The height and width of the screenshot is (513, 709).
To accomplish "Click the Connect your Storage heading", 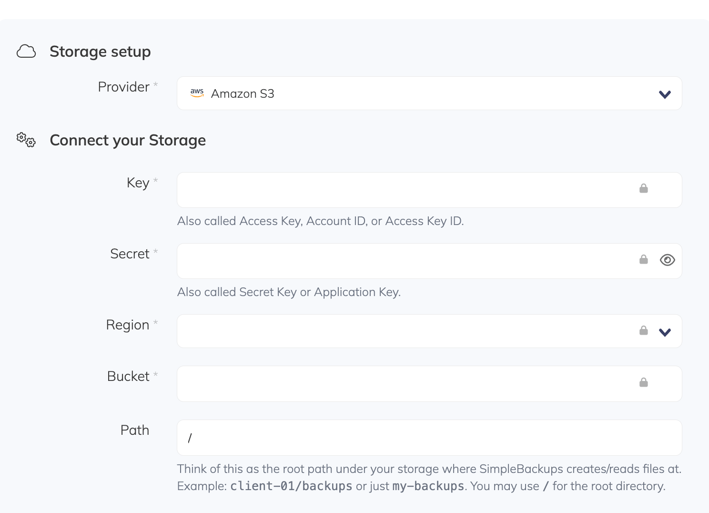I will (127, 140).
